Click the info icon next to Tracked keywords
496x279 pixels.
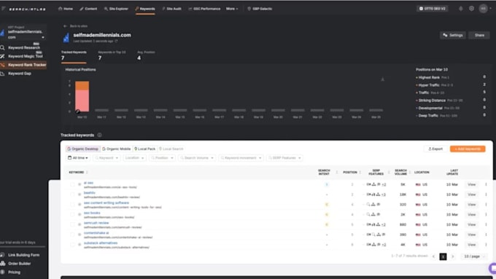[99, 135]
